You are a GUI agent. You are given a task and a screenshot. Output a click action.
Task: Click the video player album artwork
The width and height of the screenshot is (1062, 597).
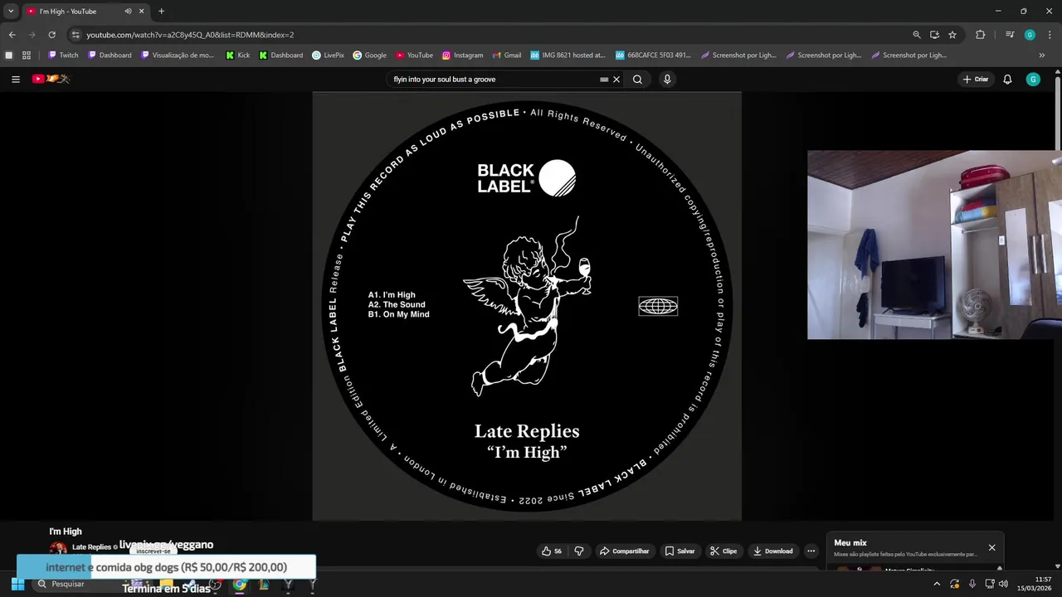tap(527, 306)
